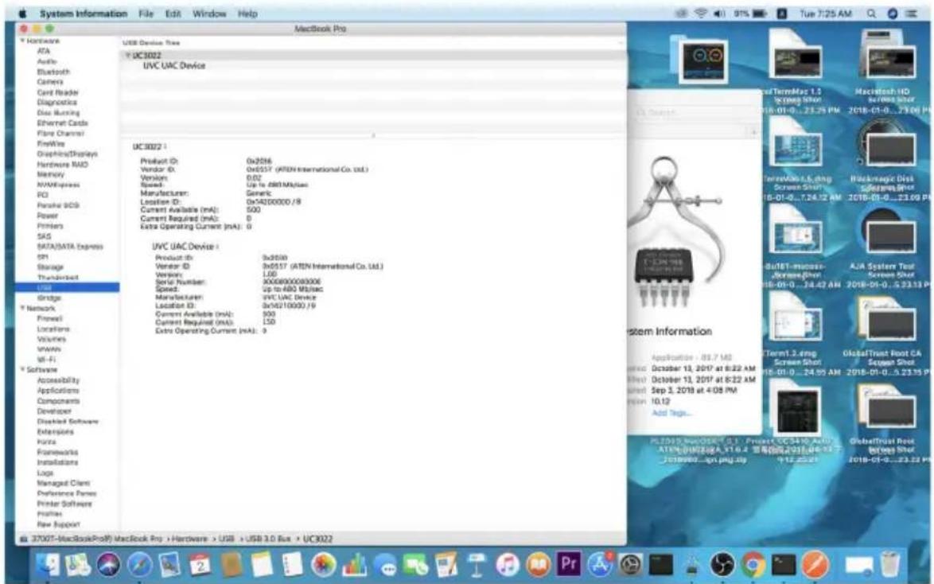Select Memory in the sidebar
The image size is (934, 584).
point(51,174)
